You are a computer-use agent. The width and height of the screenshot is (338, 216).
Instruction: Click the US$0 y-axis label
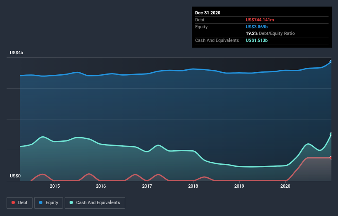(15, 176)
